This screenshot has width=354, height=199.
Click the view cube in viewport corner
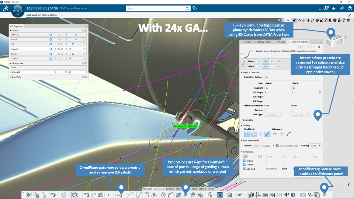[x=335, y=40]
